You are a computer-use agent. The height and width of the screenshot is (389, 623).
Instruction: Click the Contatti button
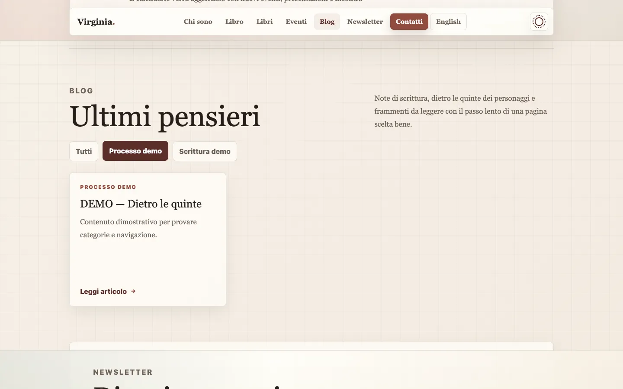[409, 22]
